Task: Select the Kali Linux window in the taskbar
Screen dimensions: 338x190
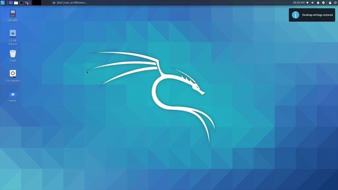Action: 70,3
